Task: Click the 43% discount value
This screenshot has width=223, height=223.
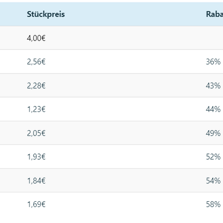Action: click(213, 86)
